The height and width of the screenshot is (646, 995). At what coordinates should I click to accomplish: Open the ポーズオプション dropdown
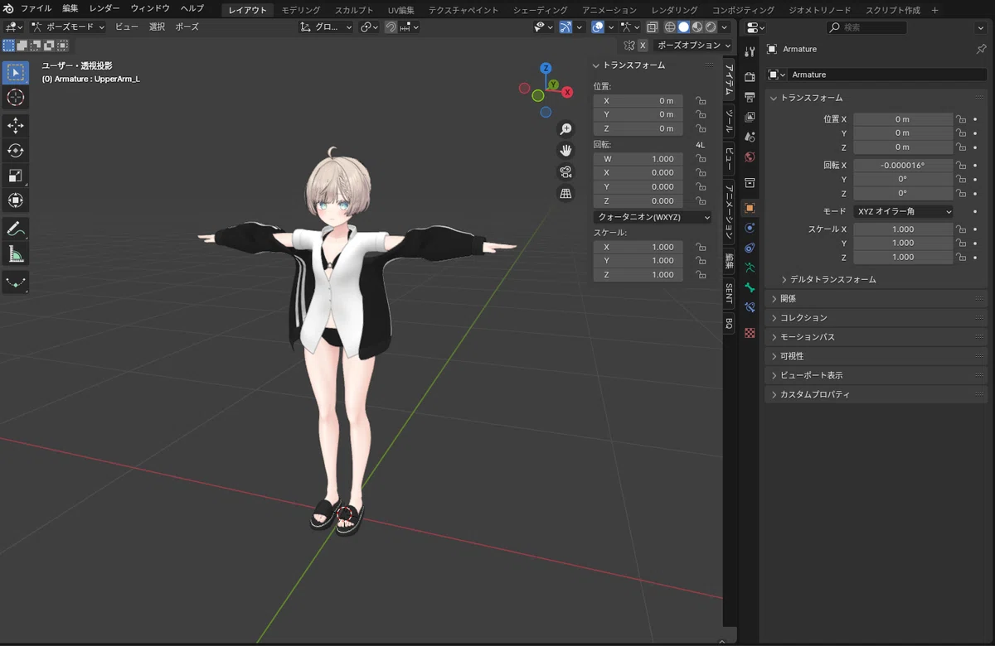693,46
